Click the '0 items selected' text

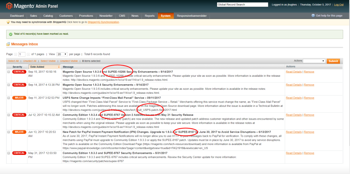[x=91, y=61]
